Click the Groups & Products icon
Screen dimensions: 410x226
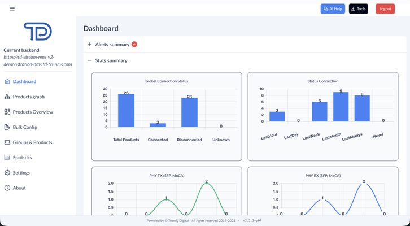point(7,142)
